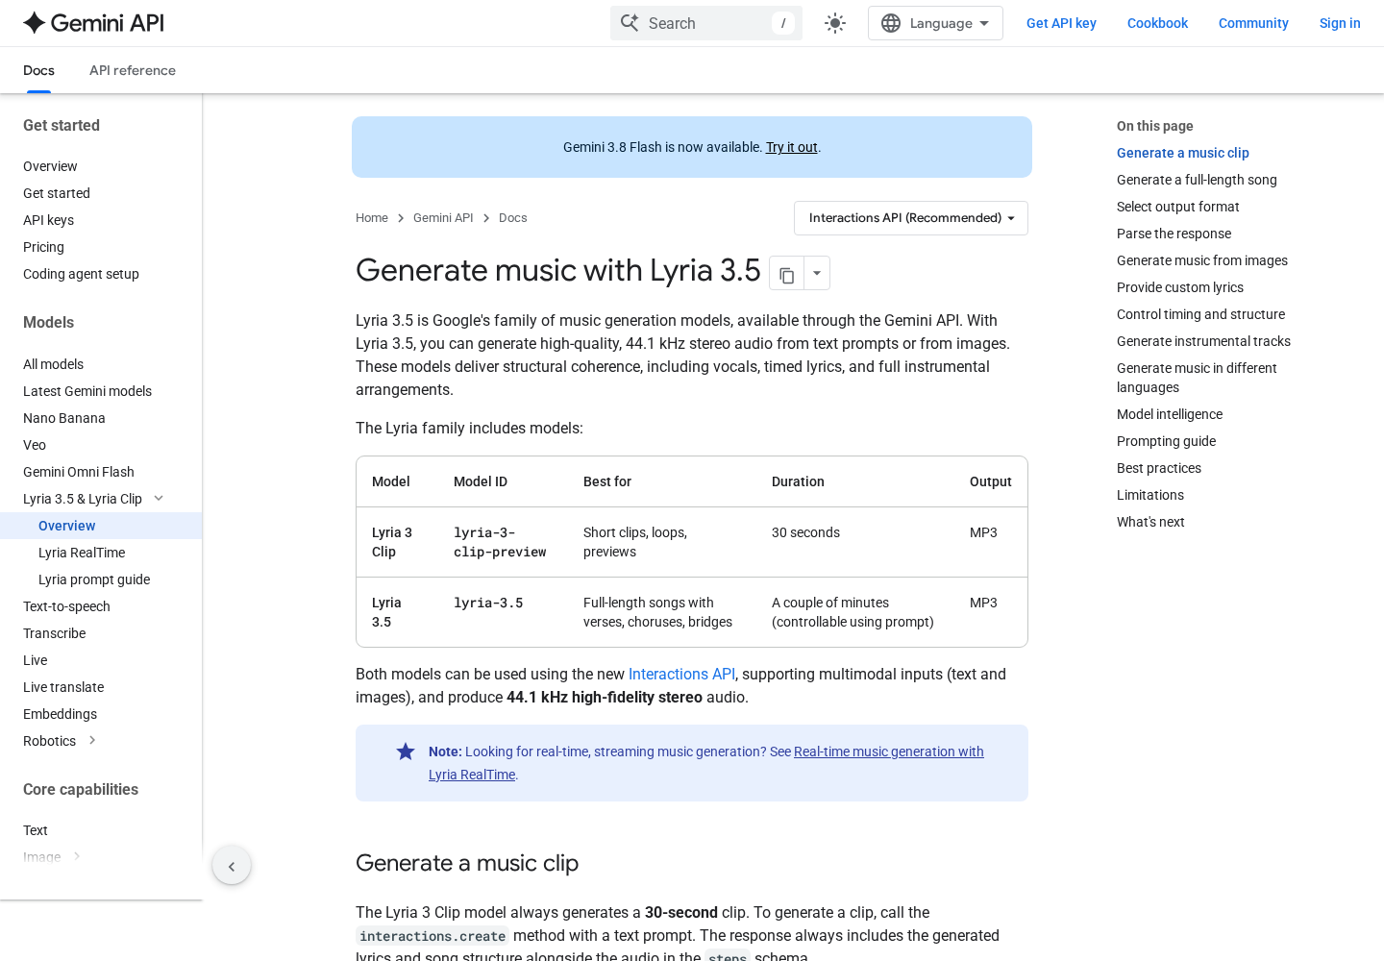Expand the Image sidebar section
The width and height of the screenshot is (1384, 961).
77,855
